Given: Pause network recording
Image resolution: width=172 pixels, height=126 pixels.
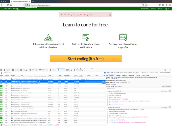Looking at the screenshot, I should click(x=102, y=73).
